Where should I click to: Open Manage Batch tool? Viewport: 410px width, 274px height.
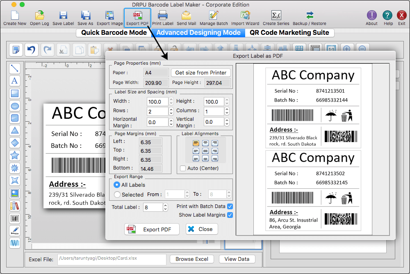click(214, 18)
